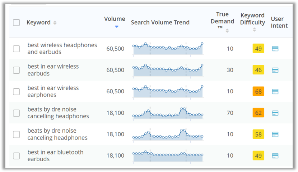Image resolution: width=298 pixels, height=172 pixels.
Task: Click the yellow difficulty badge 58
Action: (x=258, y=134)
